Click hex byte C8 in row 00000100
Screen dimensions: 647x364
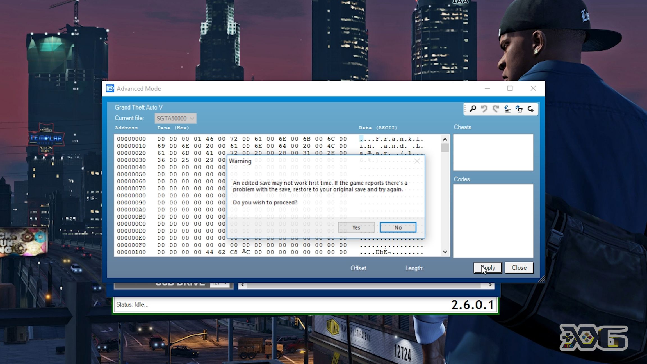coord(234,252)
